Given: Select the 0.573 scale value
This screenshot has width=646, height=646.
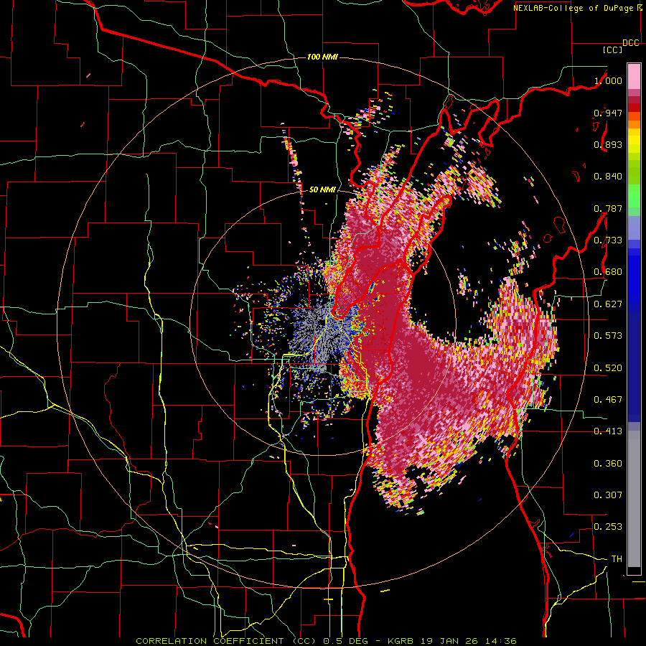Looking at the screenshot, I should tap(608, 336).
